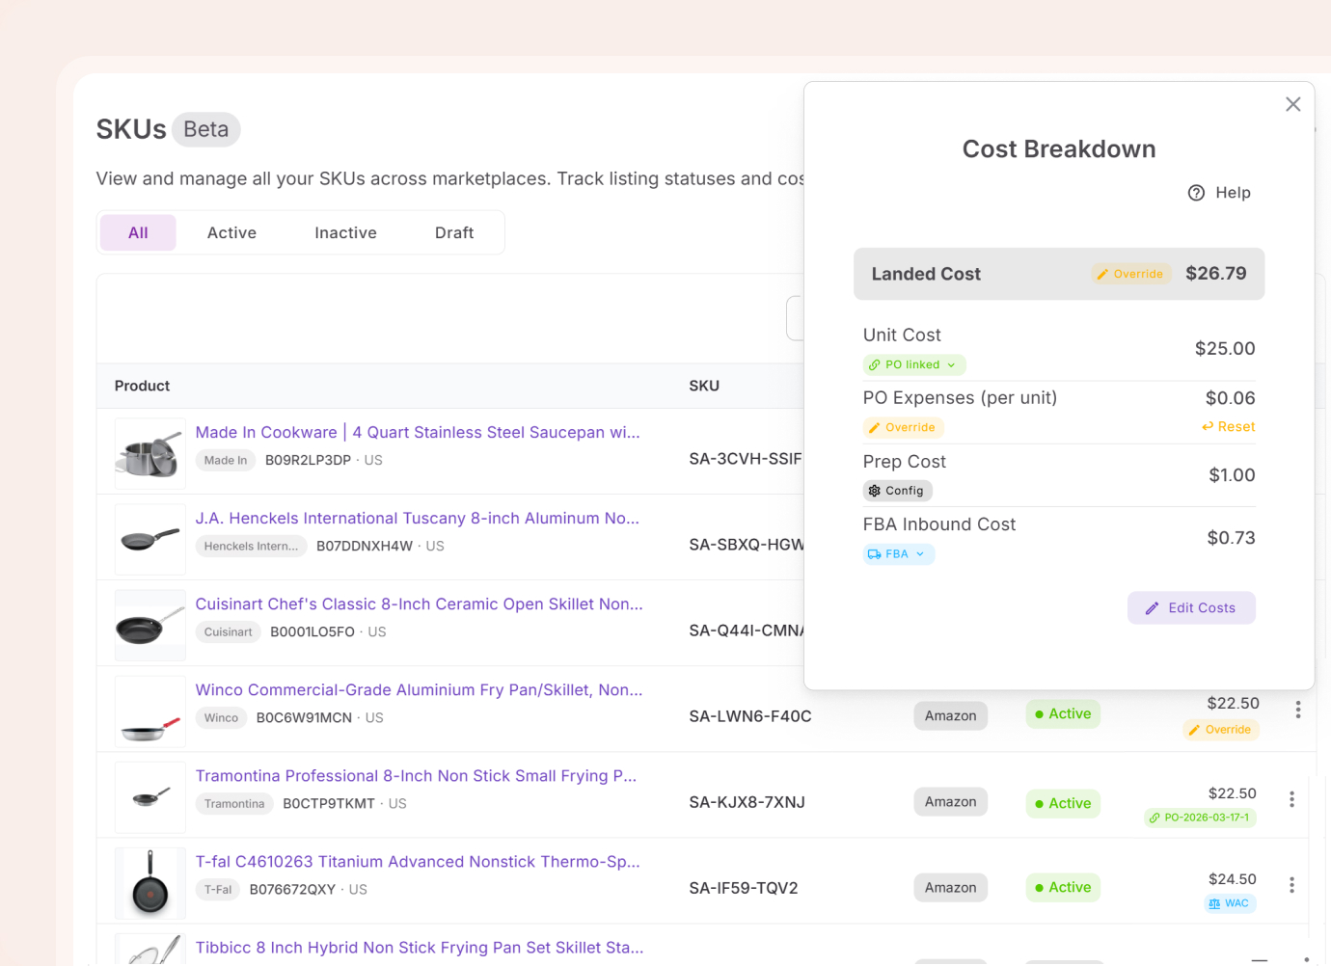
Task: Click the Active status on T-fal row
Action: point(1062,887)
